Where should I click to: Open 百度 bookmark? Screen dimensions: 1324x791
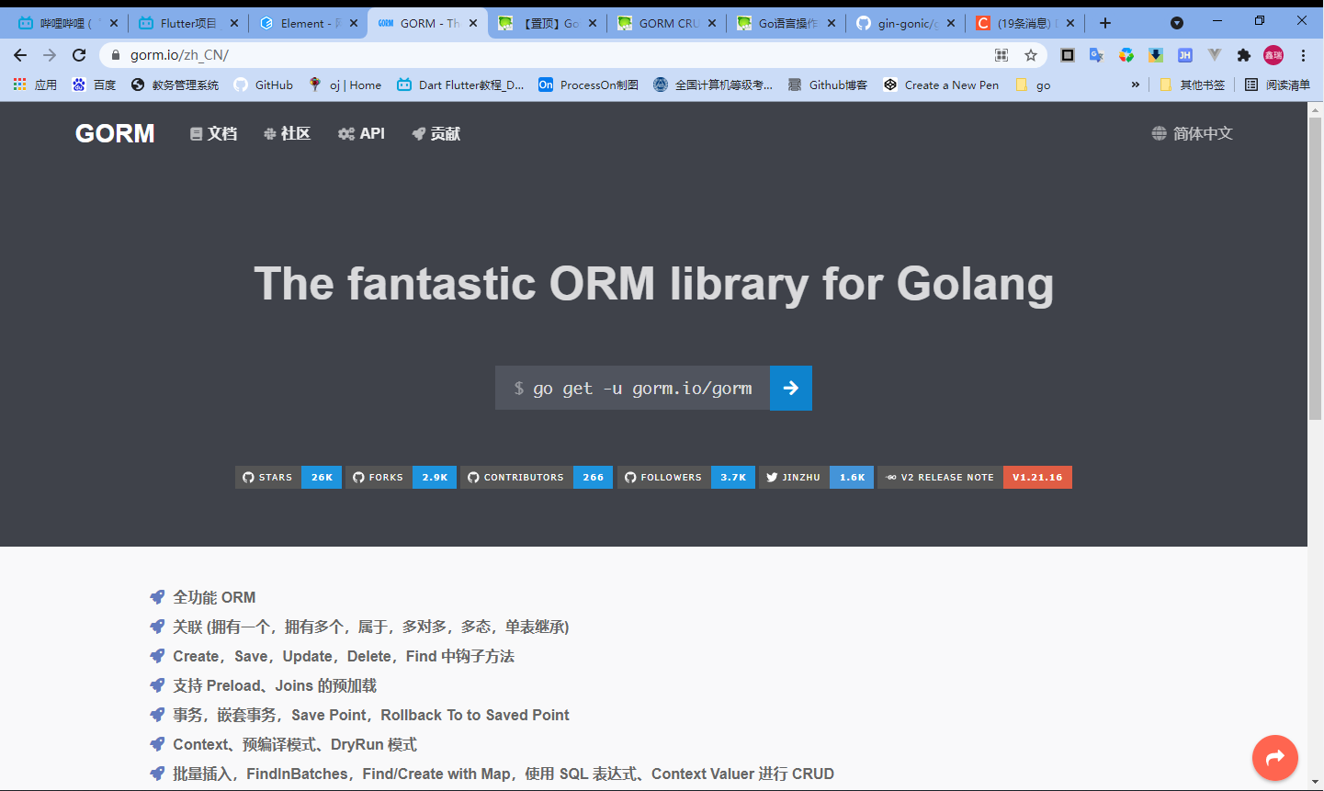pos(95,85)
